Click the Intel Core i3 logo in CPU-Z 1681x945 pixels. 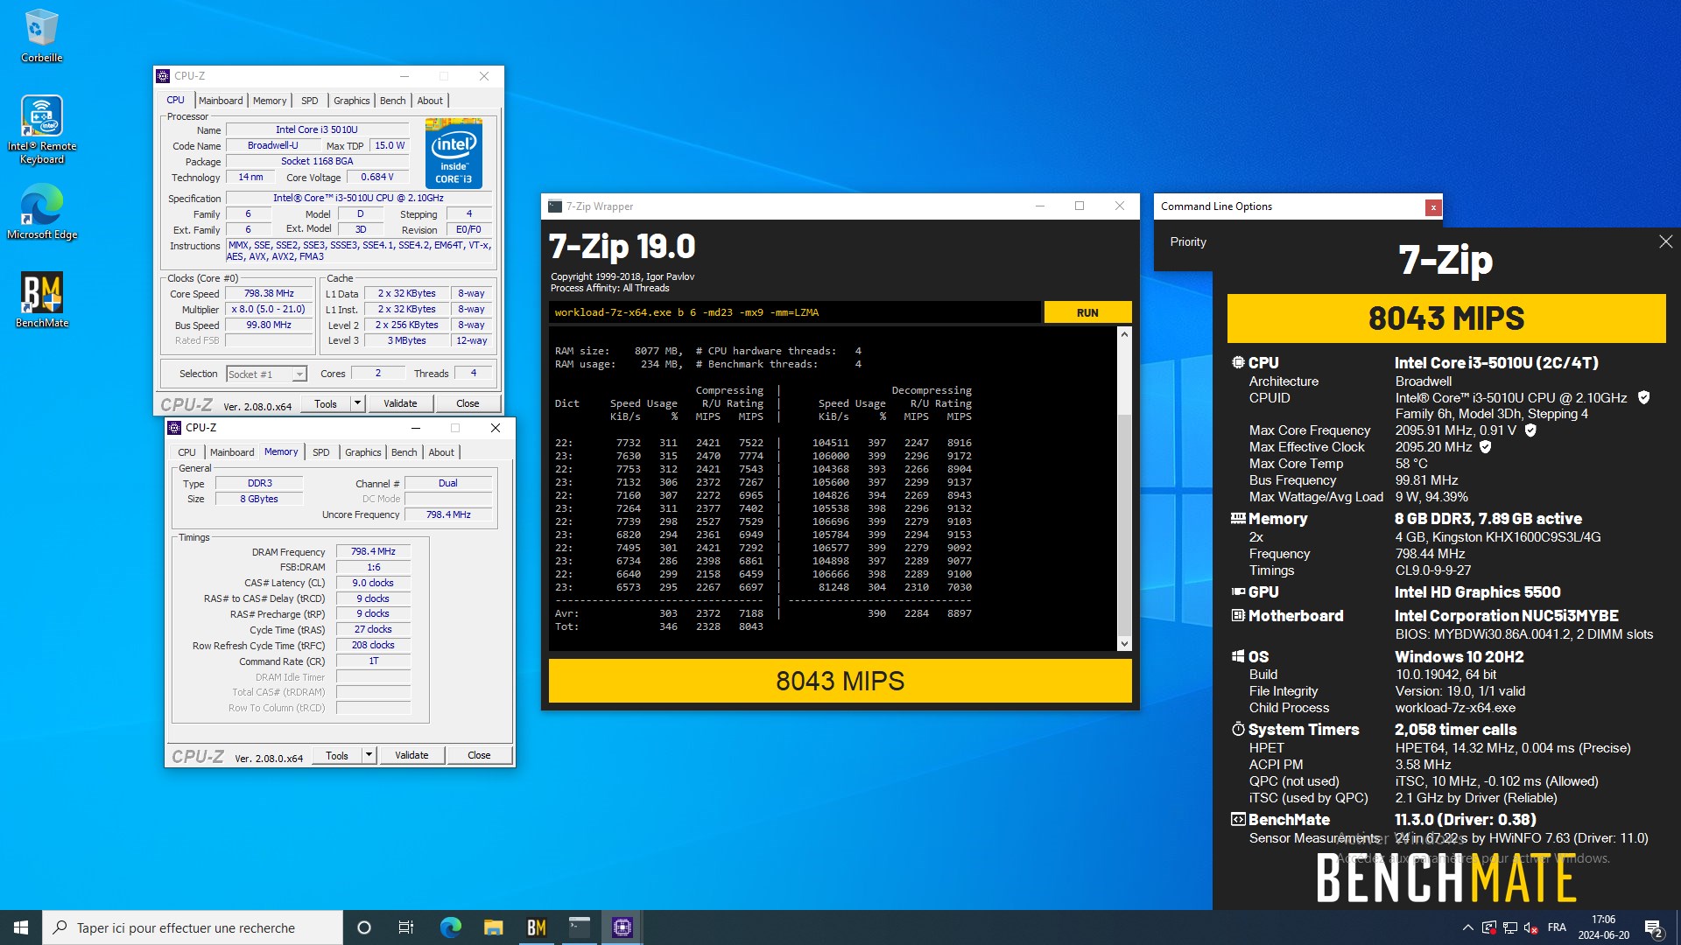tap(454, 153)
